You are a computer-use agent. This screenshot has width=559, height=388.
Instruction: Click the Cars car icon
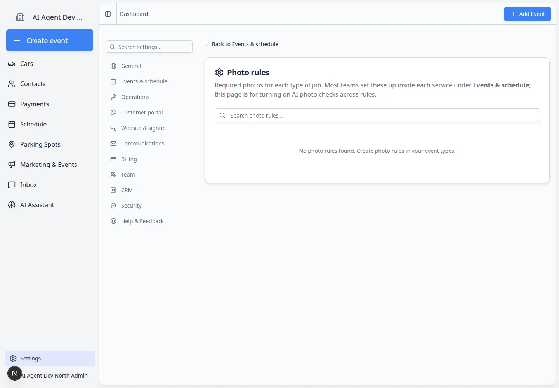pos(12,64)
